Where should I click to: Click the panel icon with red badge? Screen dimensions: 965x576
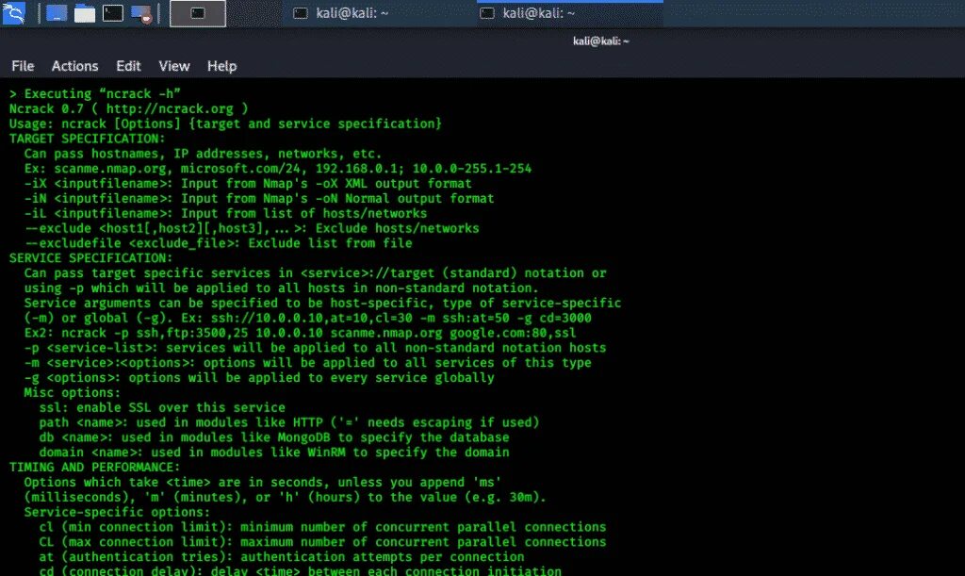141,13
